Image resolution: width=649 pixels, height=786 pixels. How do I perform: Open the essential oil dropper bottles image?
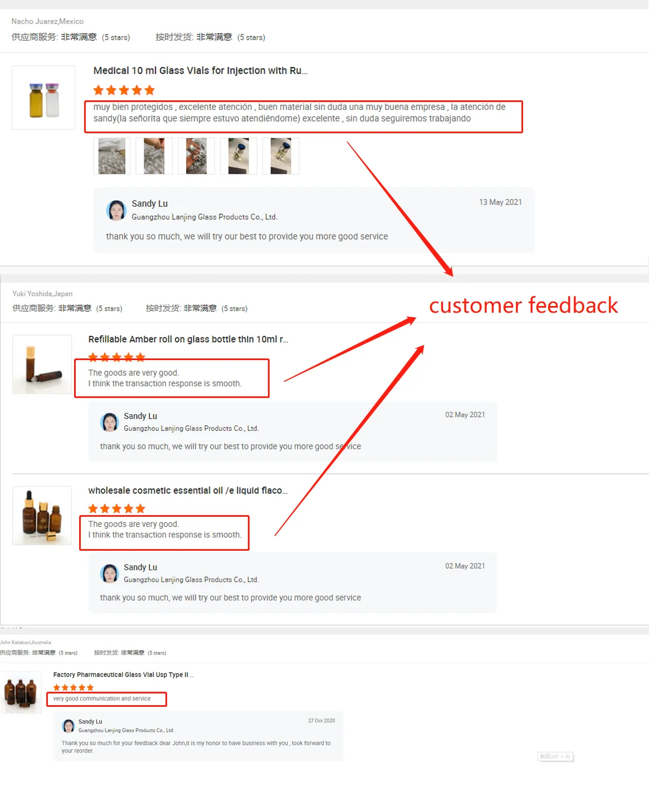(x=42, y=516)
